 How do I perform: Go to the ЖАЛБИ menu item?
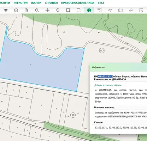coord(36,3)
